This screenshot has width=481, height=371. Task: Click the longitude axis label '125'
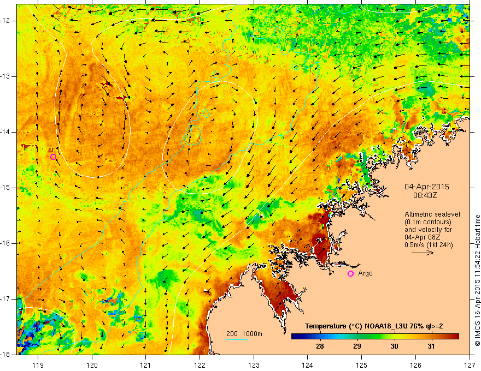(x=362, y=365)
